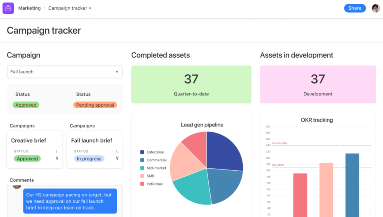Open the user profile avatar
This screenshot has height=217, width=383.
click(x=376, y=8)
